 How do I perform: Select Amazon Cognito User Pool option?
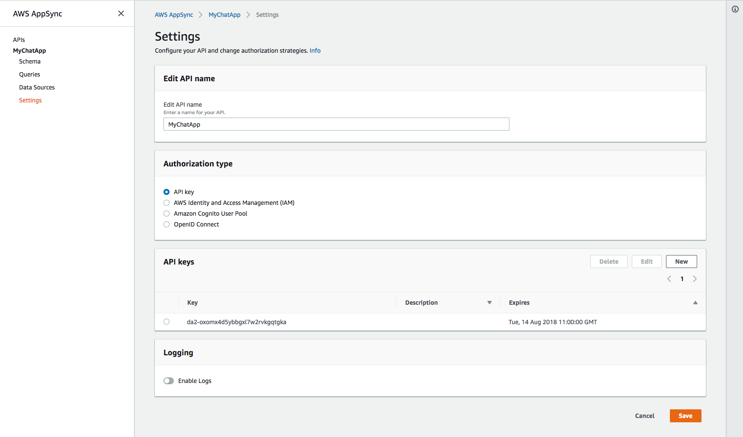pyautogui.click(x=167, y=214)
